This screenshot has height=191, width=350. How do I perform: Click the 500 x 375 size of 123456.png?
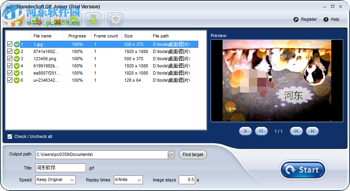click(x=134, y=59)
